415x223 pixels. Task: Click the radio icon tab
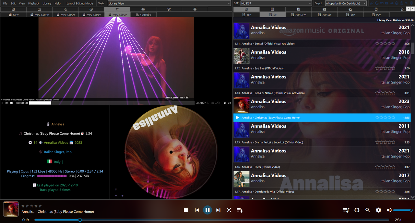coord(143,9)
